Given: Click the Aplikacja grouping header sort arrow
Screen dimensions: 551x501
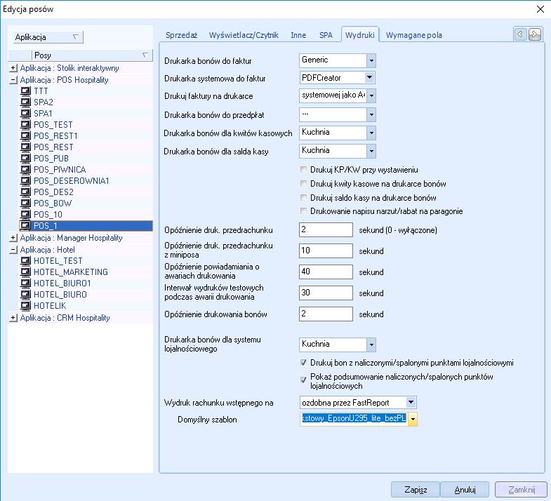Looking at the screenshot, I should [x=75, y=37].
